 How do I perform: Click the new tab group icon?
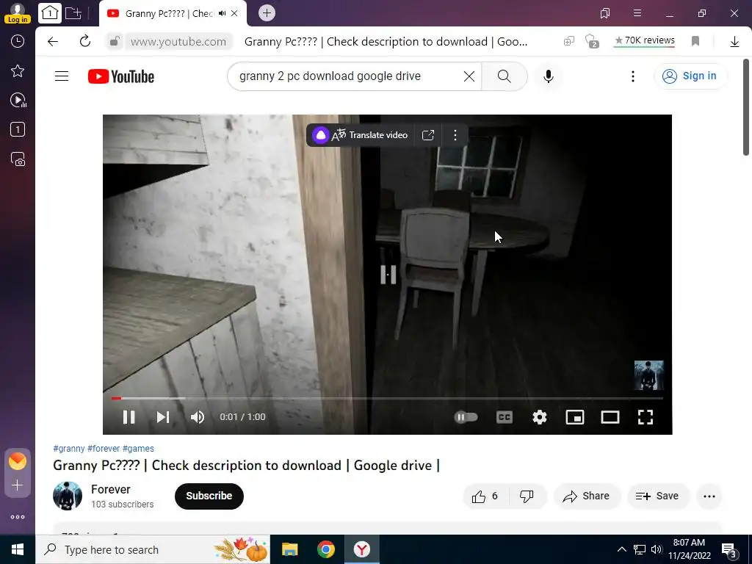point(73,13)
